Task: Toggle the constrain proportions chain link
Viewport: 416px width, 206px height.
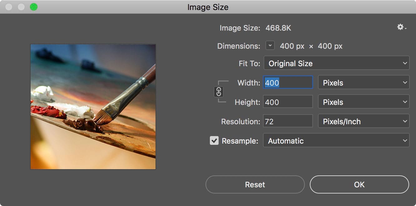Action: 219,92
